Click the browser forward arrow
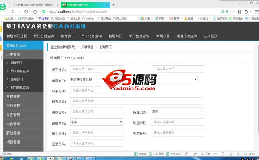The height and width of the screenshot is (160, 259). [x=20, y=12]
